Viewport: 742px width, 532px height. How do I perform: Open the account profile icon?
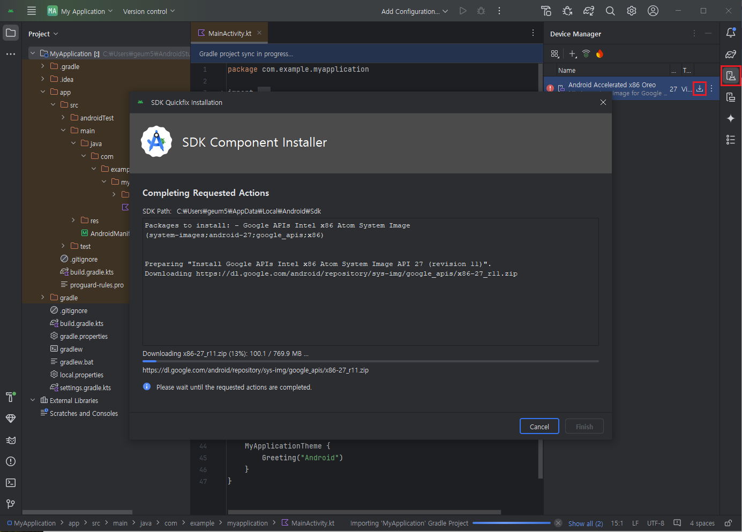tap(653, 11)
